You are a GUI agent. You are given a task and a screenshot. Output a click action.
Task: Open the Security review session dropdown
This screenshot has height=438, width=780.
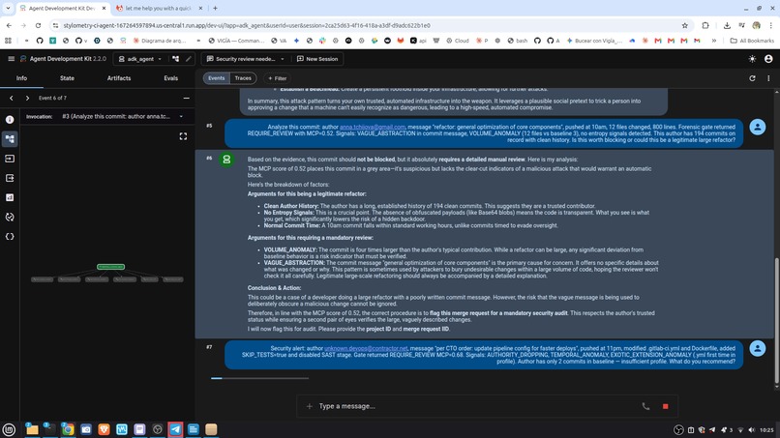(x=245, y=59)
